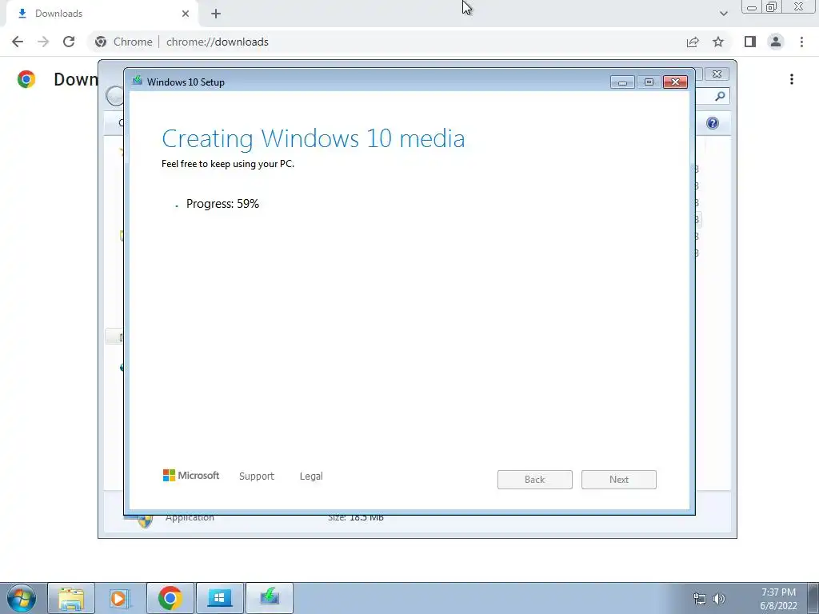Minimize the Windows 10 Setup window
The image size is (819, 614).
coord(622,82)
